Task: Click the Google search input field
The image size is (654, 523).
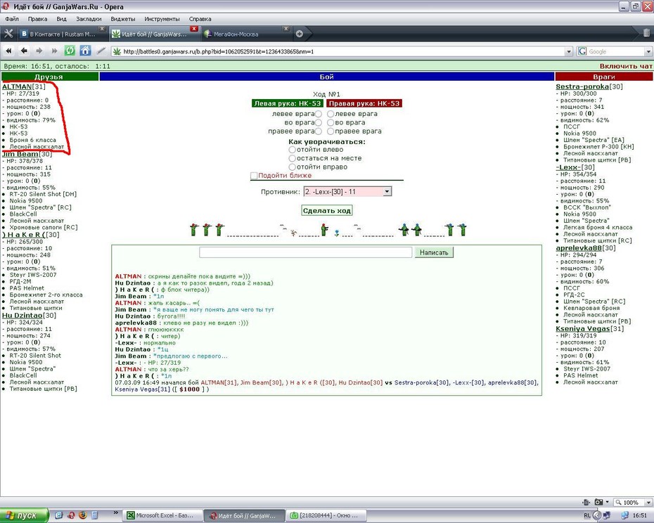Action: point(616,51)
